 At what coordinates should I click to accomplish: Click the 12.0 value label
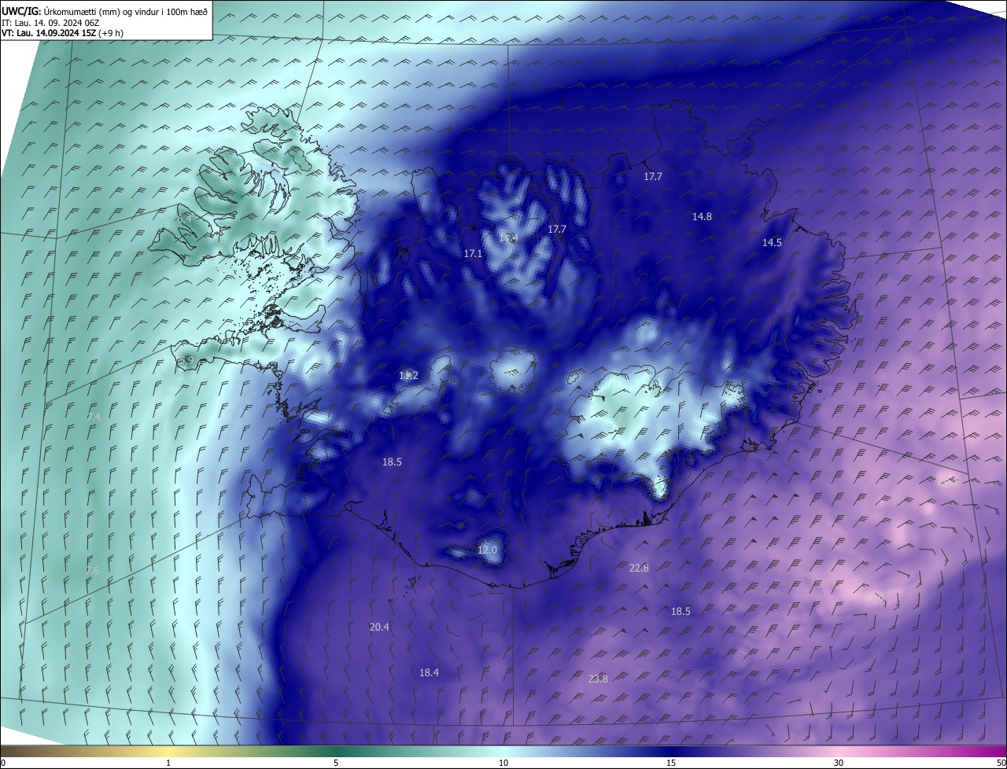[487, 550]
